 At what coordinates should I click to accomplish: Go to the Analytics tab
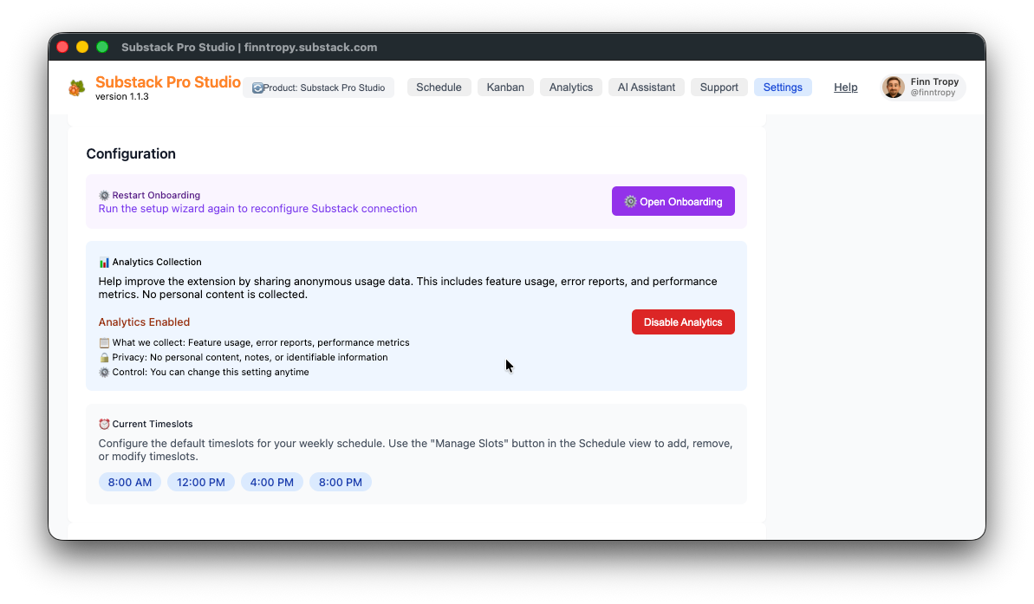pyautogui.click(x=571, y=87)
